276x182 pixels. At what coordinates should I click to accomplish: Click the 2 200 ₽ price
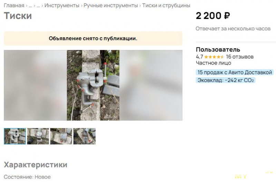point(213,16)
